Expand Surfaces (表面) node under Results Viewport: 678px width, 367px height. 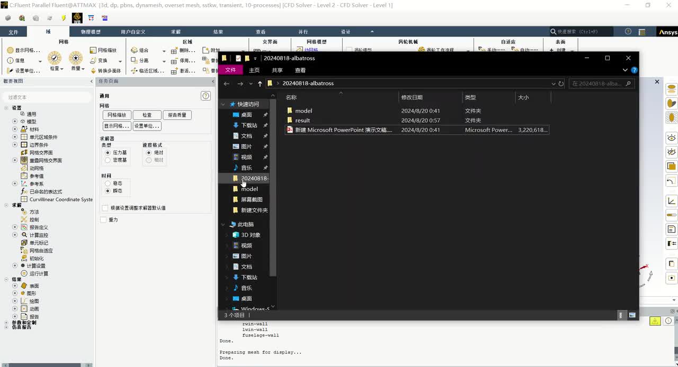15,286
